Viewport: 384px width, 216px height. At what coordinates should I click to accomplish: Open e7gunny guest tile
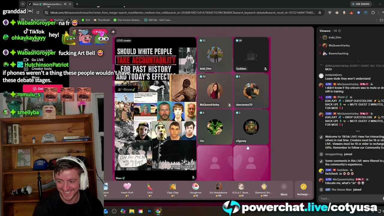(x=251, y=127)
